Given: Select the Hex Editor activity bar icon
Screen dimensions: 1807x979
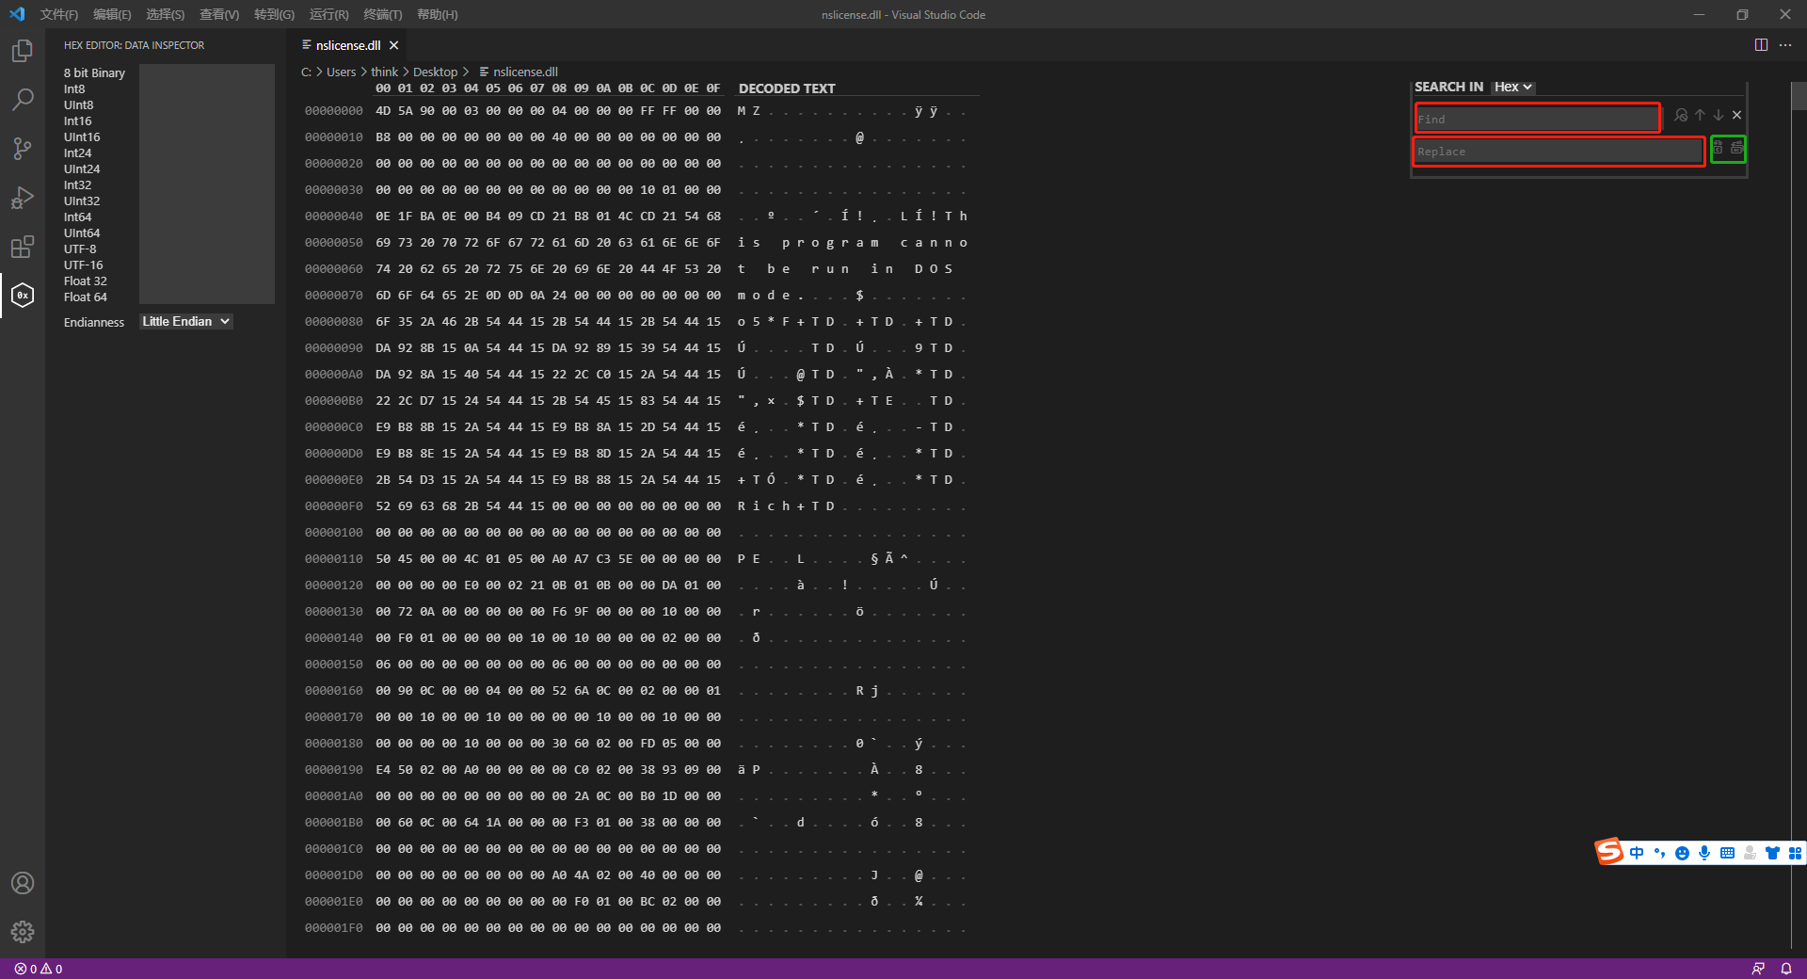Looking at the screenshot, I should click(23, 296).
